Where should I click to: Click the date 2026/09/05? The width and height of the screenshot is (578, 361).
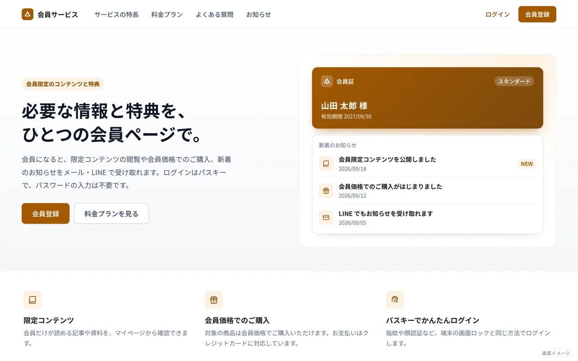353,223
